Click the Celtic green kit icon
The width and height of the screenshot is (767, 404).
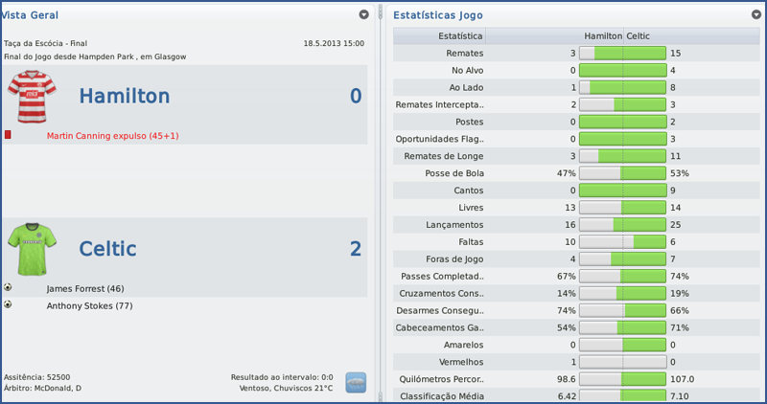[x=32, y=249]
